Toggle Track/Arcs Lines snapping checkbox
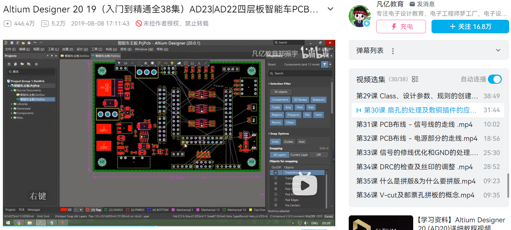The height and width of the screenshot is (230, 511). (276, 178)
